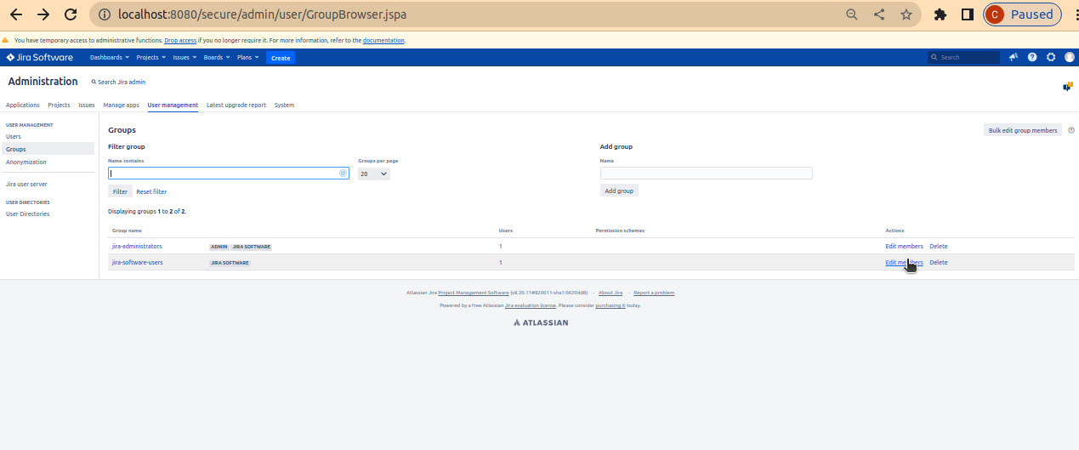Click the notification flag icon below the header
Screen dimensions: 1079x450
1067,87
